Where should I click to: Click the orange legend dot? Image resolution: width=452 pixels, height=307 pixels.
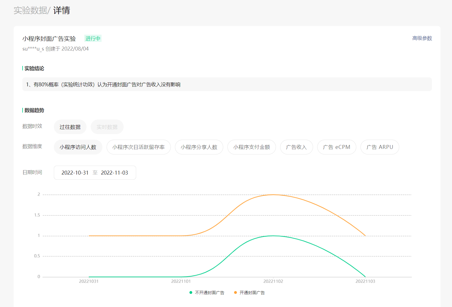(235, 293)
